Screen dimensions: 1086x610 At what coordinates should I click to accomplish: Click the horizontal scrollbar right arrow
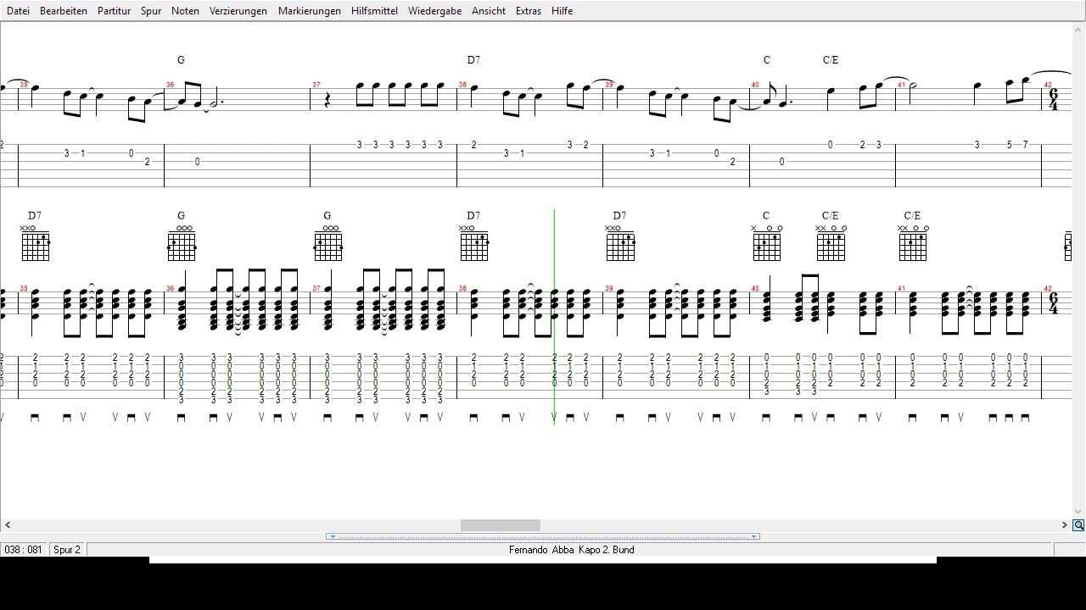pyautogui.click(x=1064, y=525)
